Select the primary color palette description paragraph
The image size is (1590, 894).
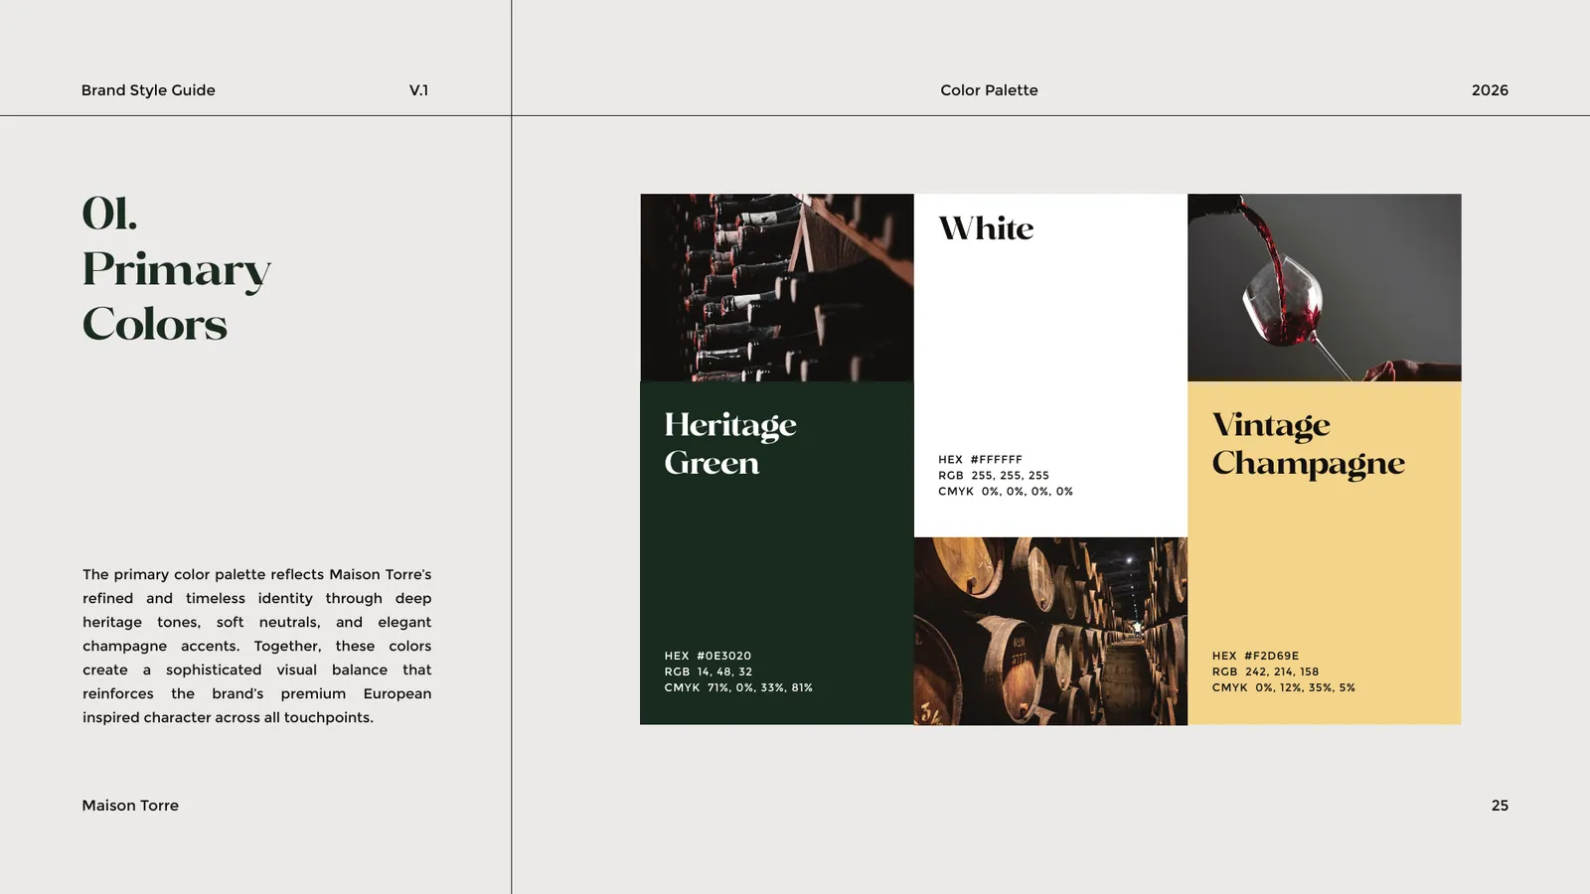[x=256, y=646]
